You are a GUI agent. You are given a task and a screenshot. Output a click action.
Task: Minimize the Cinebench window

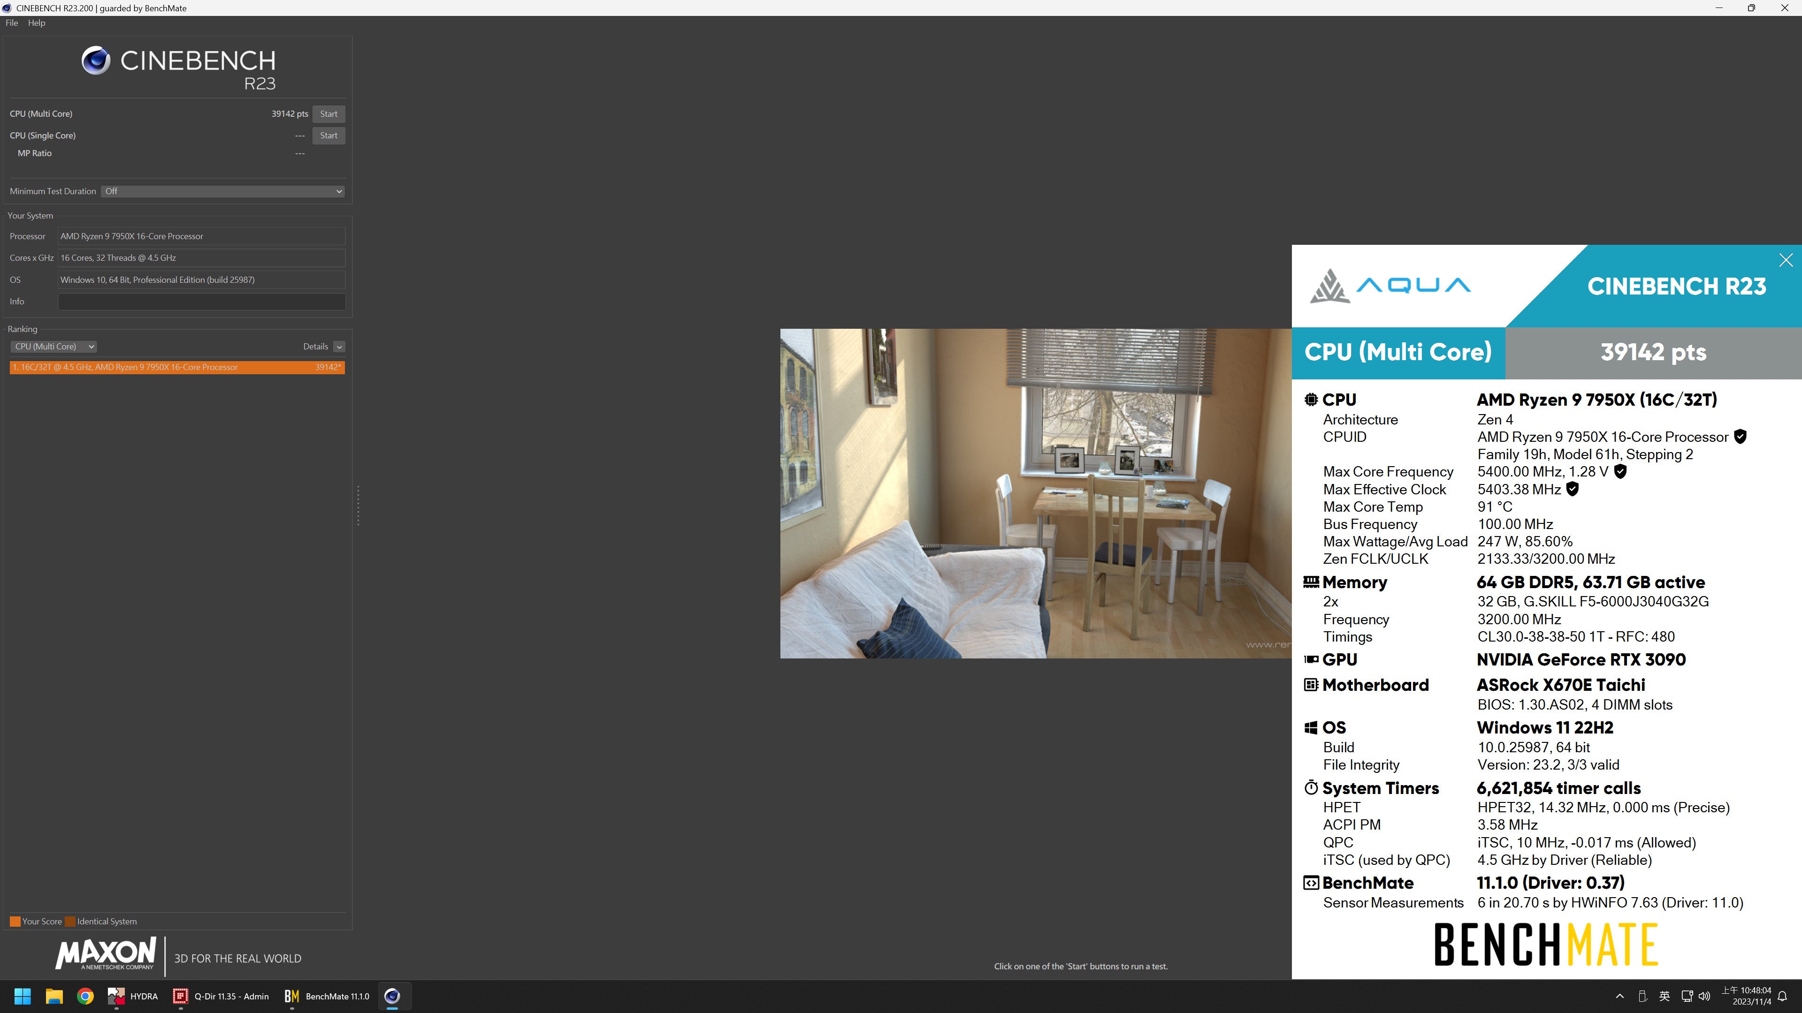[x=1719, y=8]
